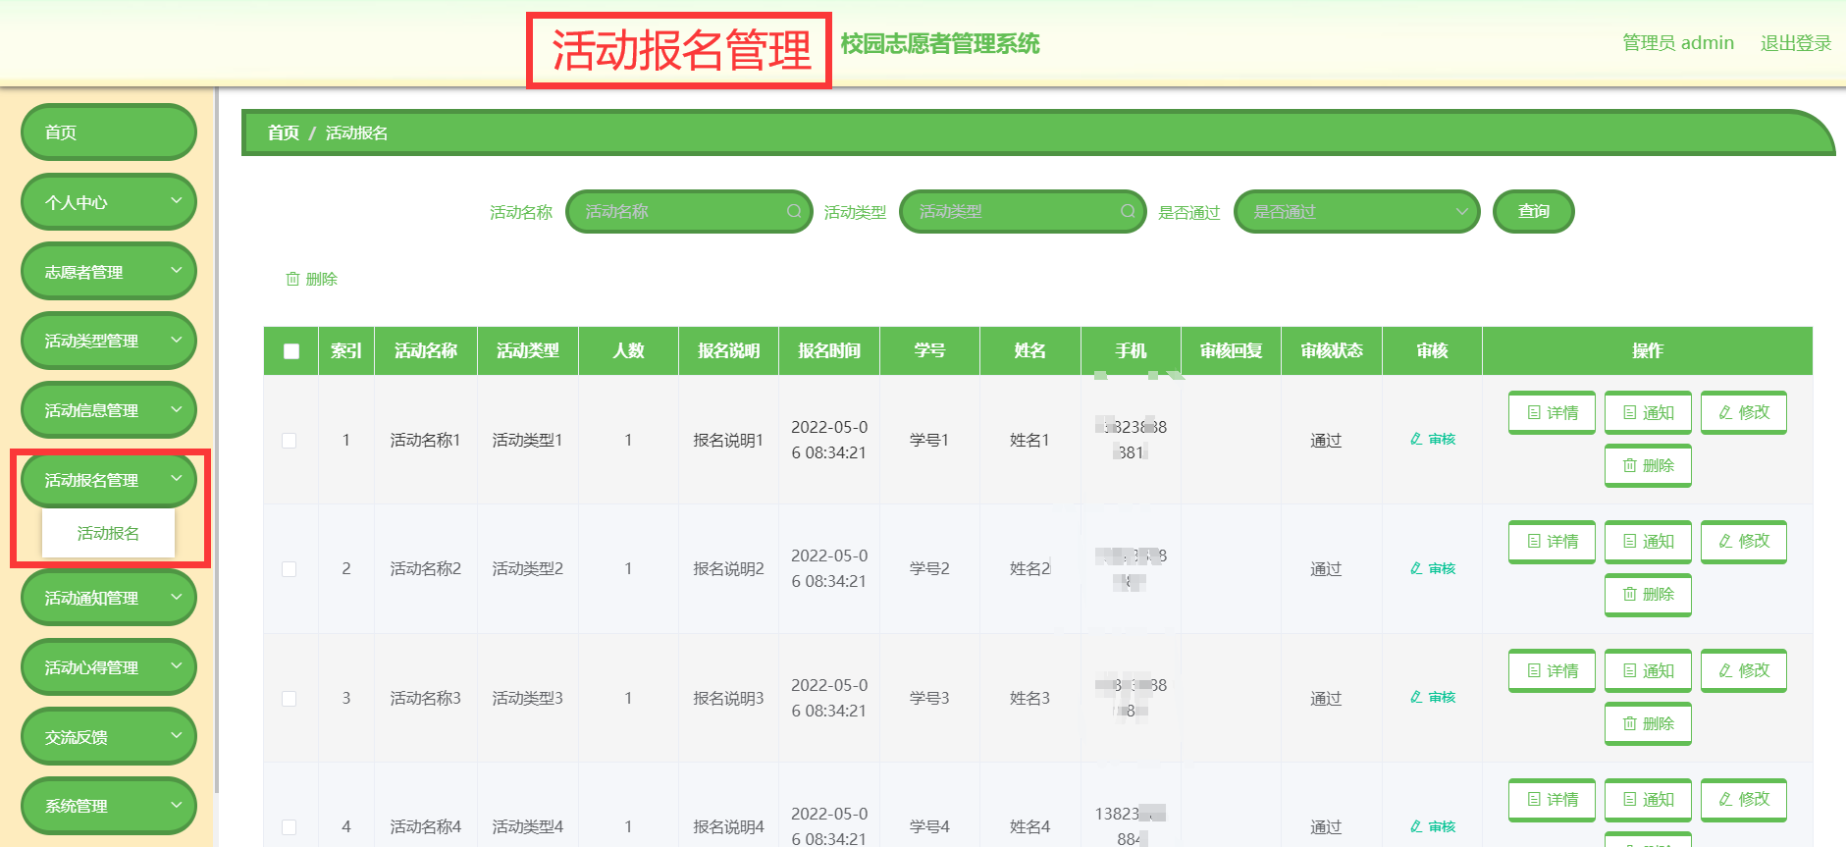Click 修改 button for 活动名称3 row
This screenshot has width=1846, height=847.
point(1744,670)
